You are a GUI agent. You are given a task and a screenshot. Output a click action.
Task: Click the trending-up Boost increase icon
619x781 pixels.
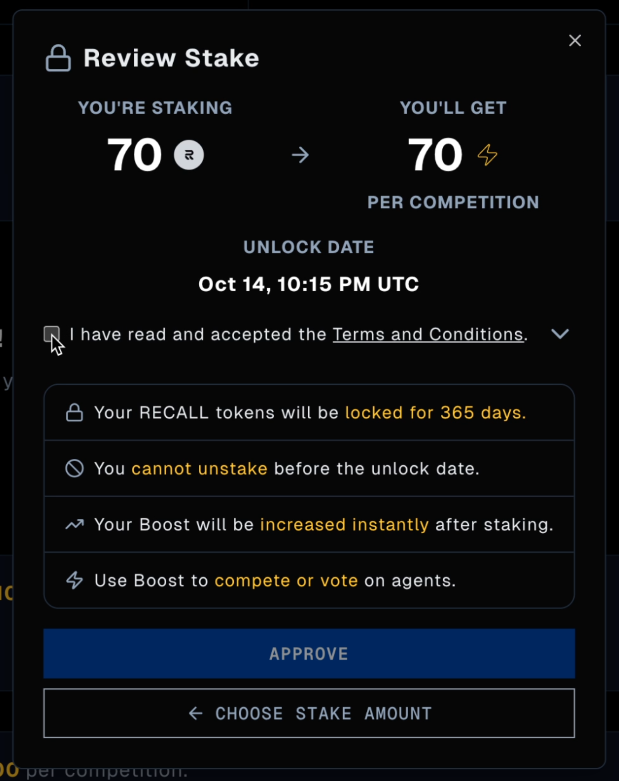click(x=74, y=525)
